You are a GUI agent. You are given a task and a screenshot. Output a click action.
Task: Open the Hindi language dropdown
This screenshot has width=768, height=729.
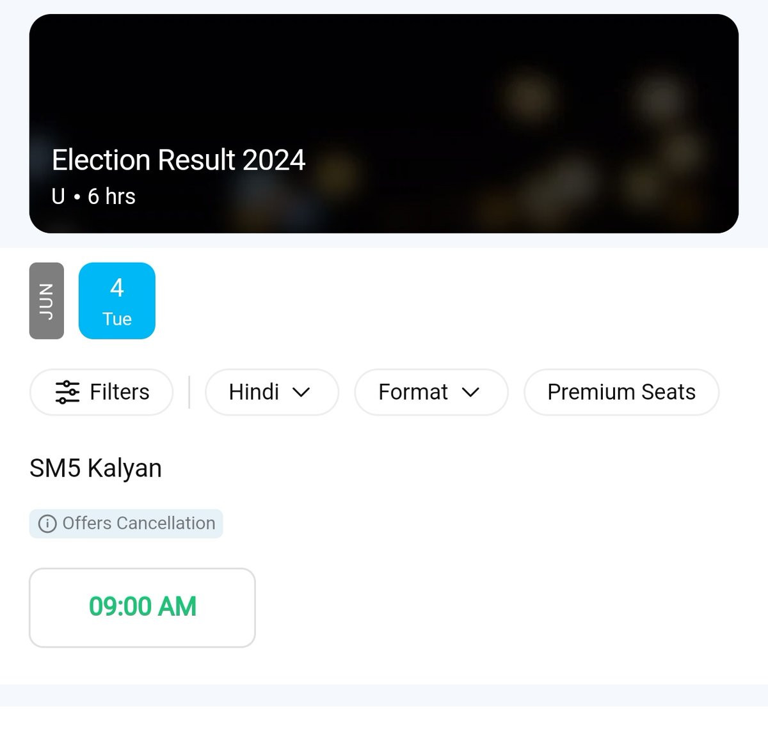(255, 392)
